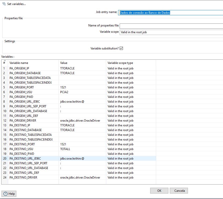Select the PA_DESTINO_TABLESPACEINDEX cell
223x199 pixels.
pos(33,139)
